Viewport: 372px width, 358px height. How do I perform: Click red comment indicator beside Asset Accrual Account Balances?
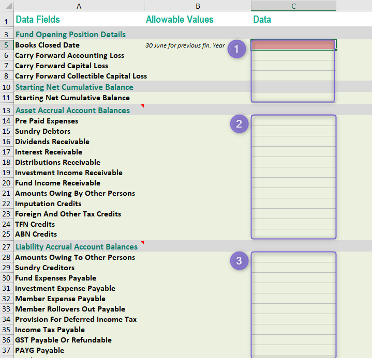[142, 106]
